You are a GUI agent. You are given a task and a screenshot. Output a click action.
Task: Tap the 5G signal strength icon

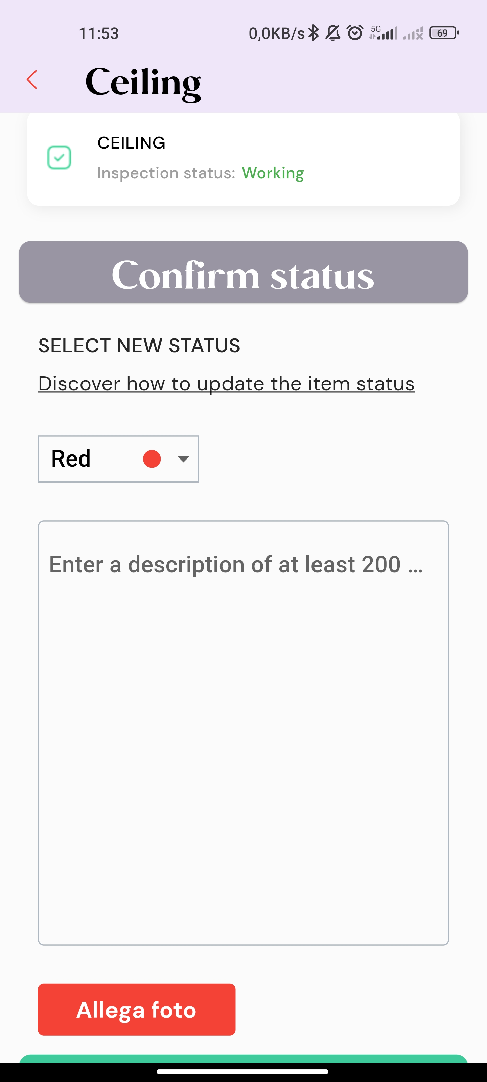383,33
